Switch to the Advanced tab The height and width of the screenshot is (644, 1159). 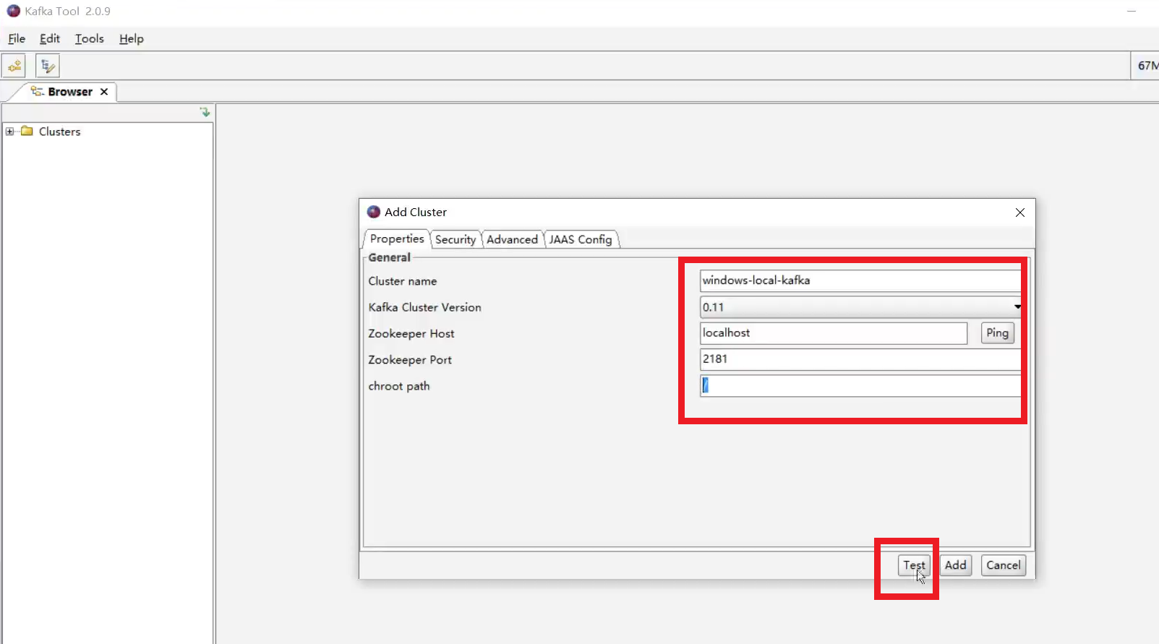(x=512, y=239)
